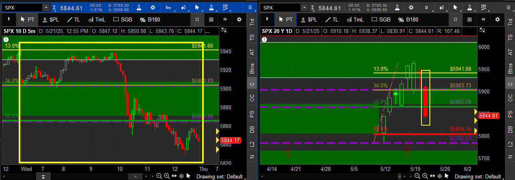Open SPX symbol dropdown in left chart
The height and width of the screenshot is (180, 515).
(46, 8)
